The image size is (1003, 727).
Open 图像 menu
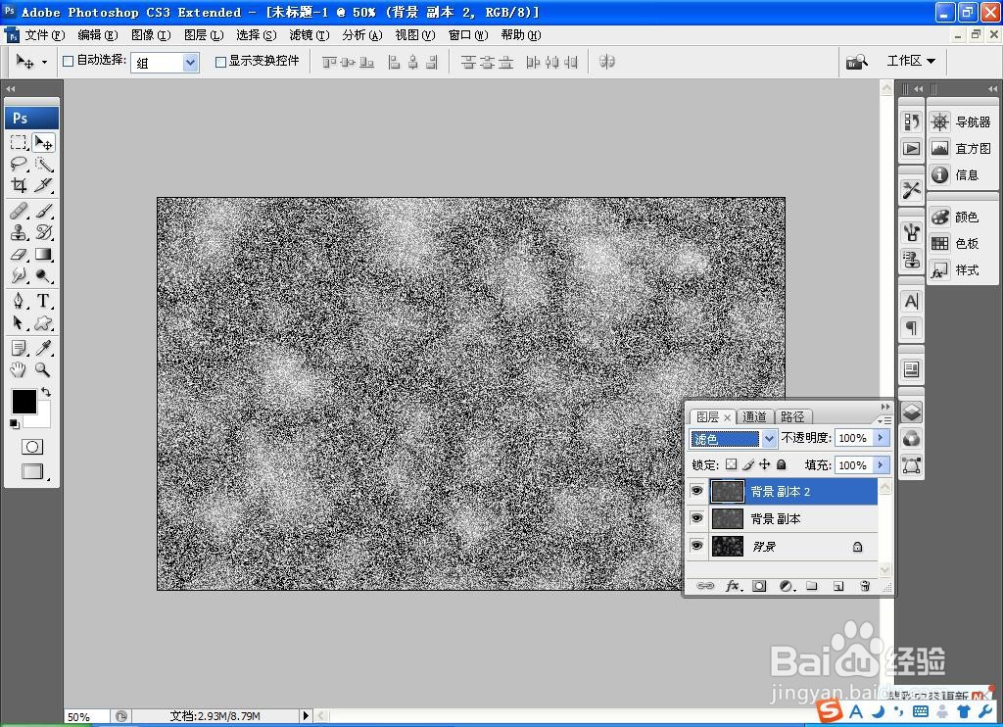point(151,35)
